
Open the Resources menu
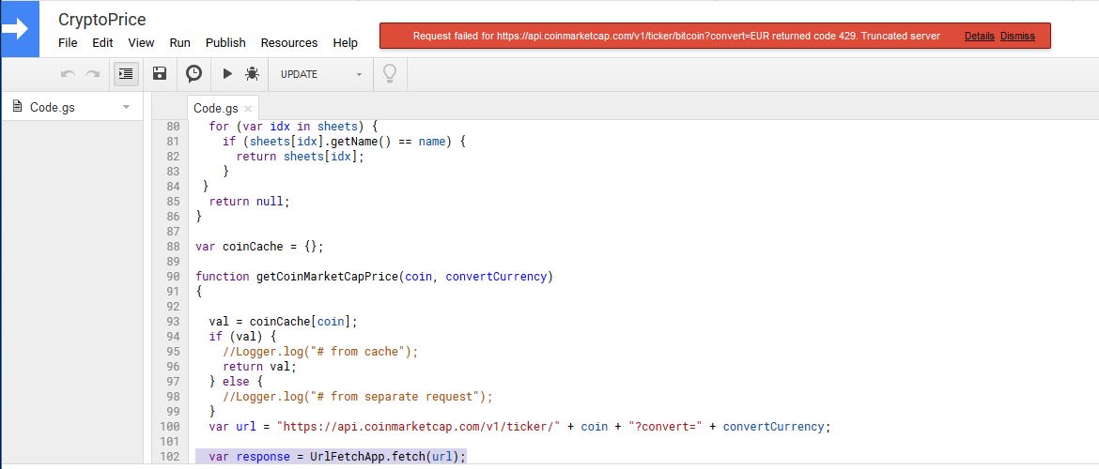coord(288,43)
